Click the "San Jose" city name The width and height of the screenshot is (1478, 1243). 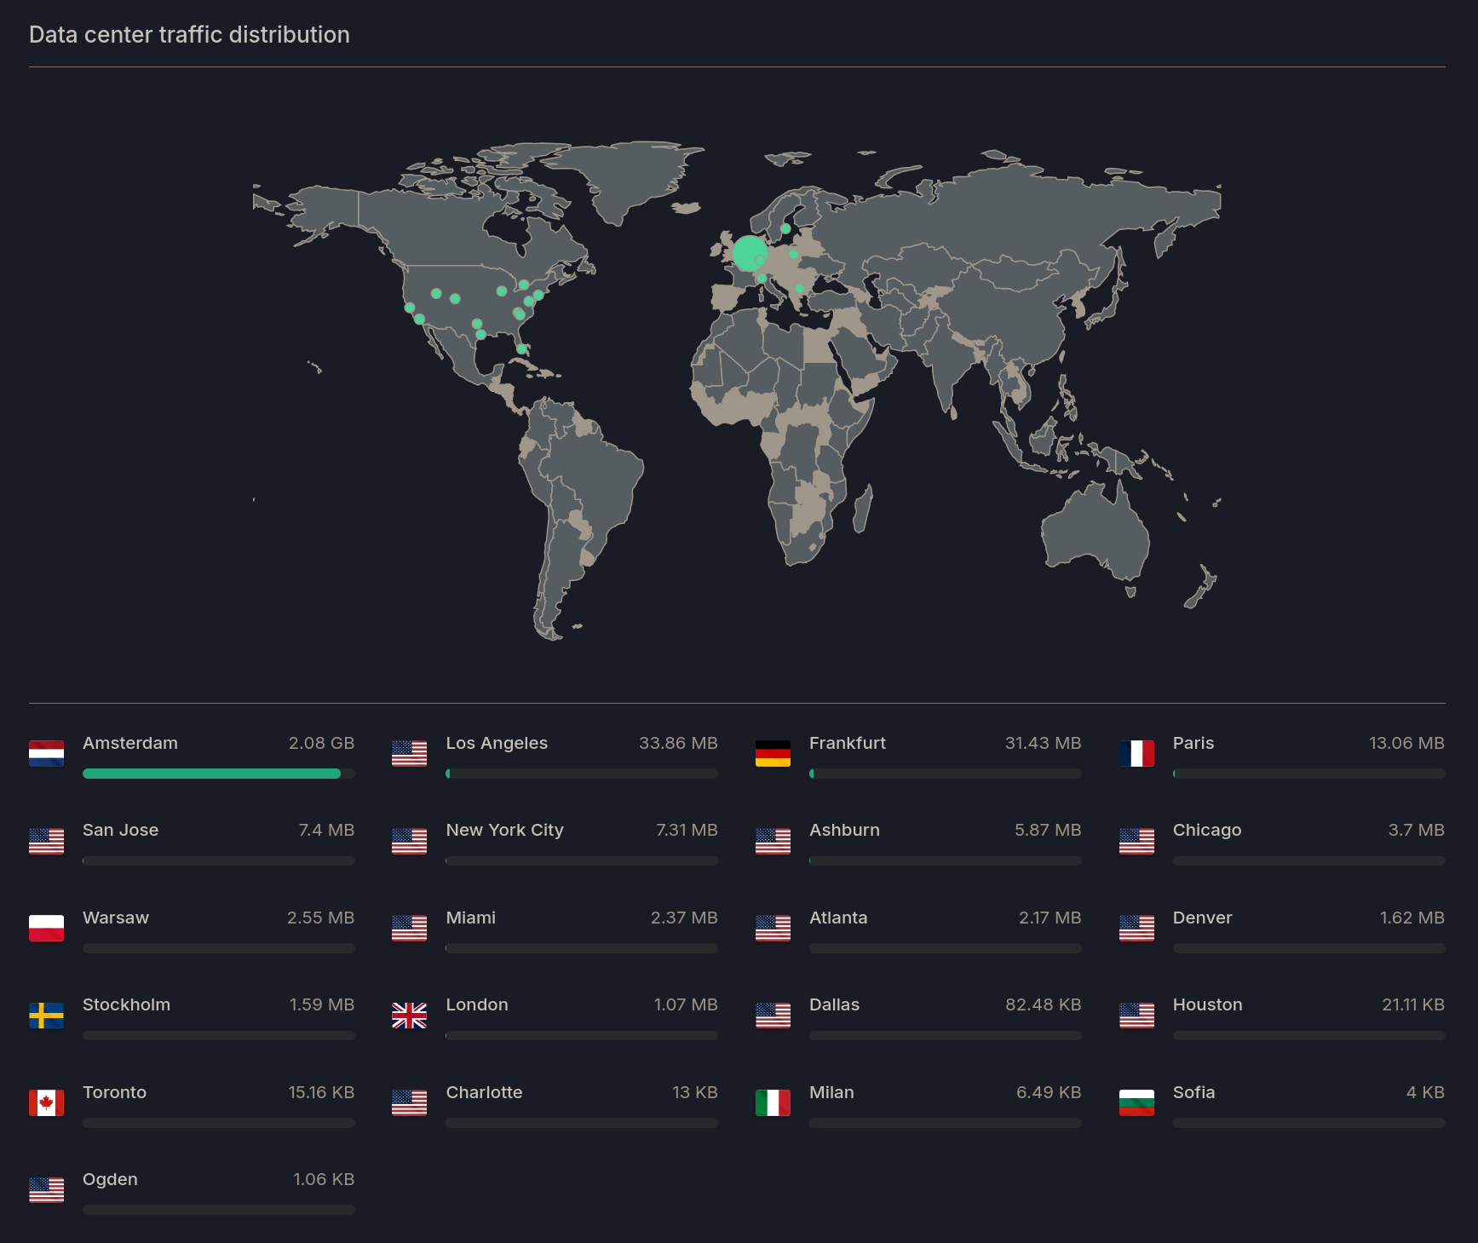coord(120,830)
